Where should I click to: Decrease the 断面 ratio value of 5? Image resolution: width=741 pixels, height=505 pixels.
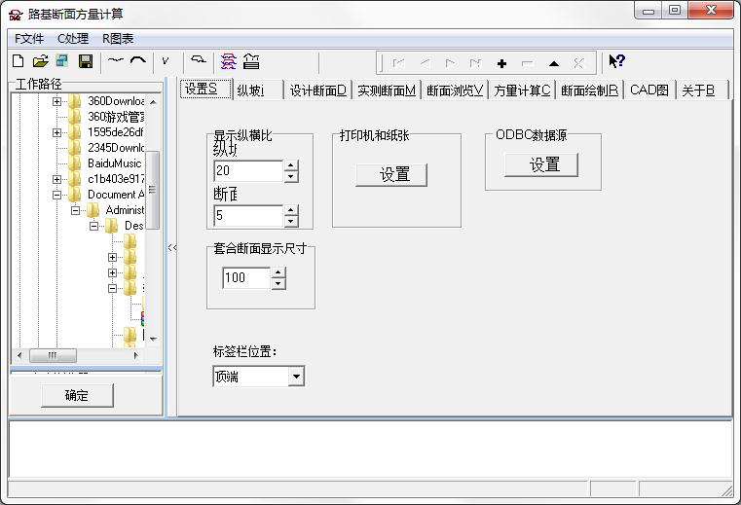(291, 221)
